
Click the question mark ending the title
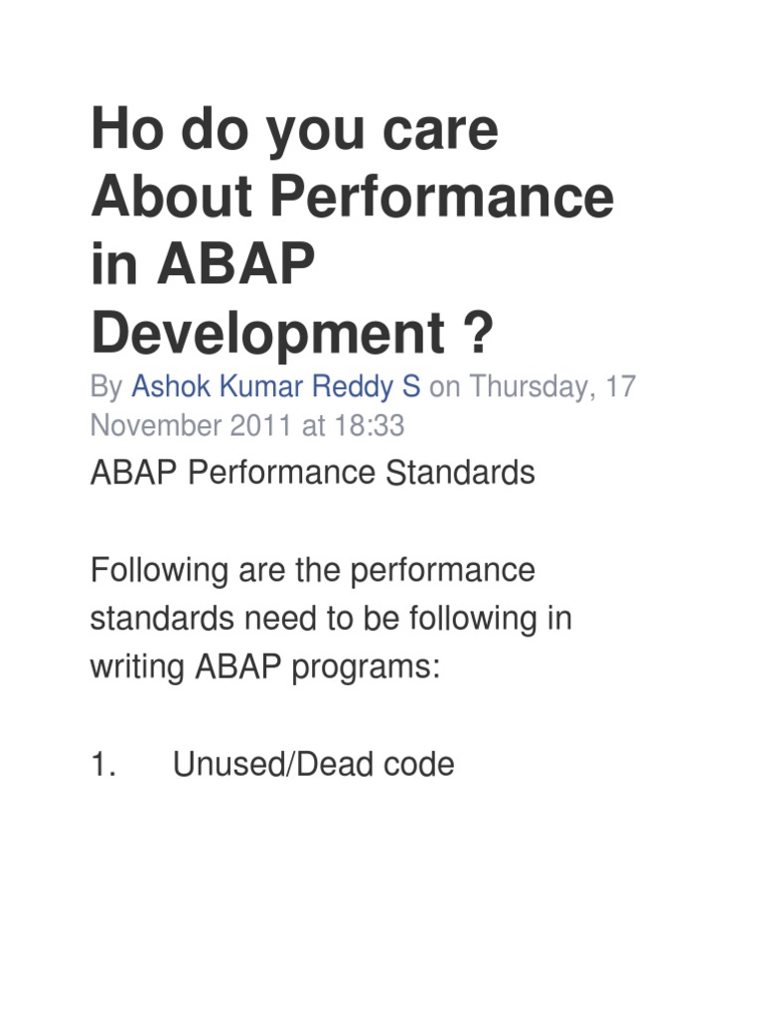click(x=478, y=335)
